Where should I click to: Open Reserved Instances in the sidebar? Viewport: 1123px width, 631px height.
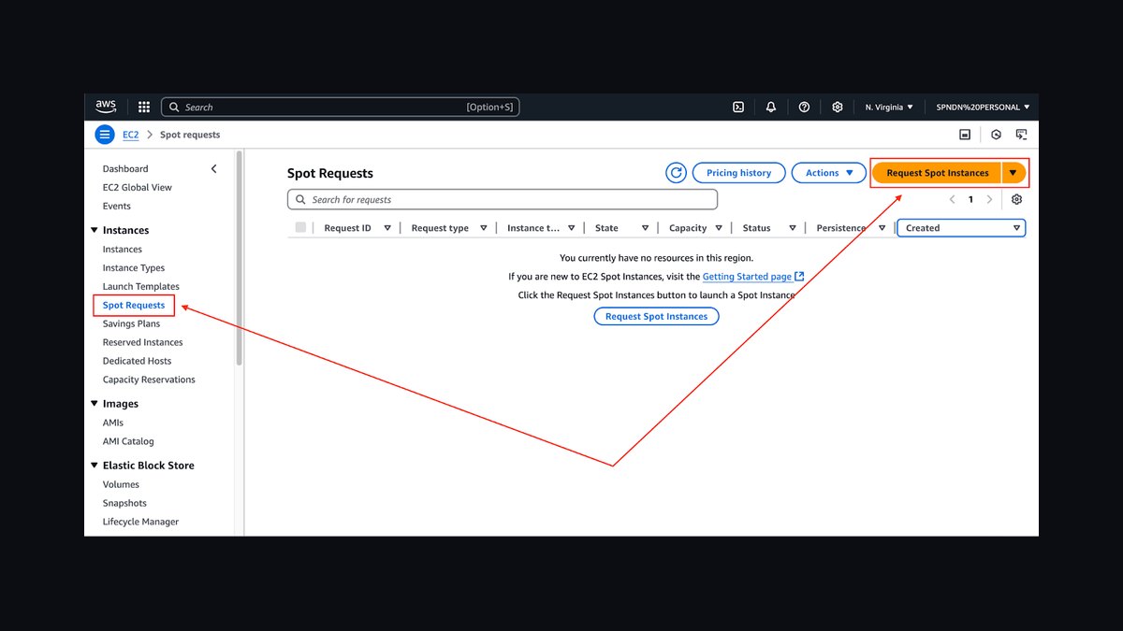[143, 343]
